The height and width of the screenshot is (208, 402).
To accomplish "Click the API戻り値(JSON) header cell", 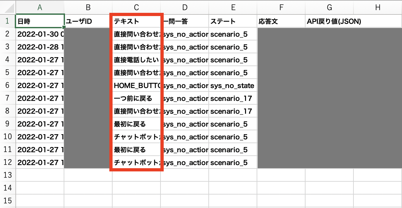I will pyautogui.click(x=329, y=21).
